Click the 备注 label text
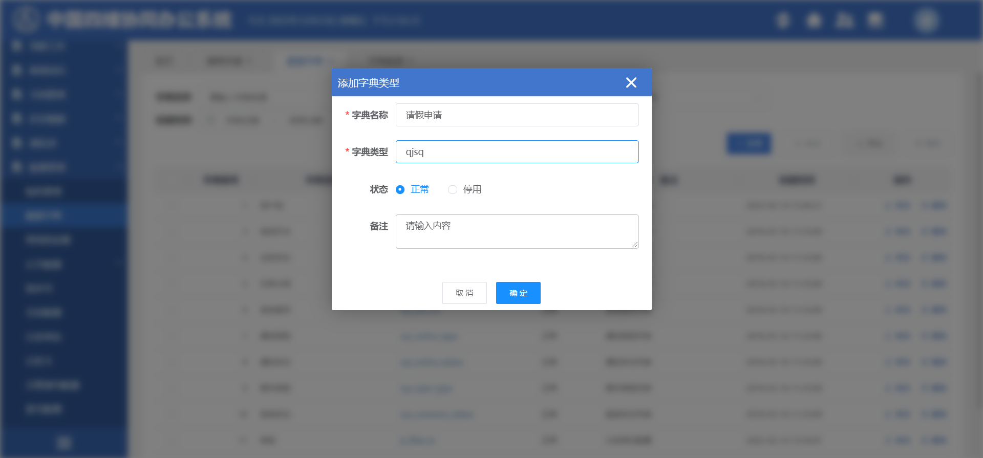The width and height of the screenshot is (983, 458). [x=378, y=226]
